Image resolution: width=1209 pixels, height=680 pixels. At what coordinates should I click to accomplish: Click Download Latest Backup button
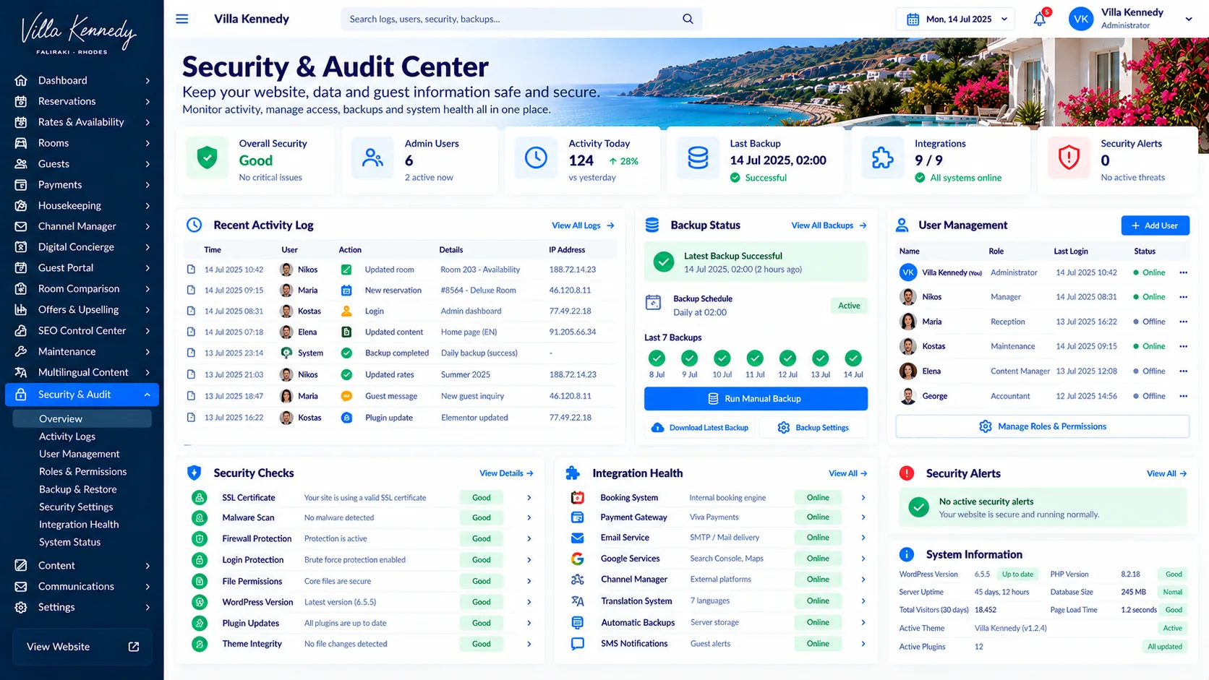tap(700, 428)
